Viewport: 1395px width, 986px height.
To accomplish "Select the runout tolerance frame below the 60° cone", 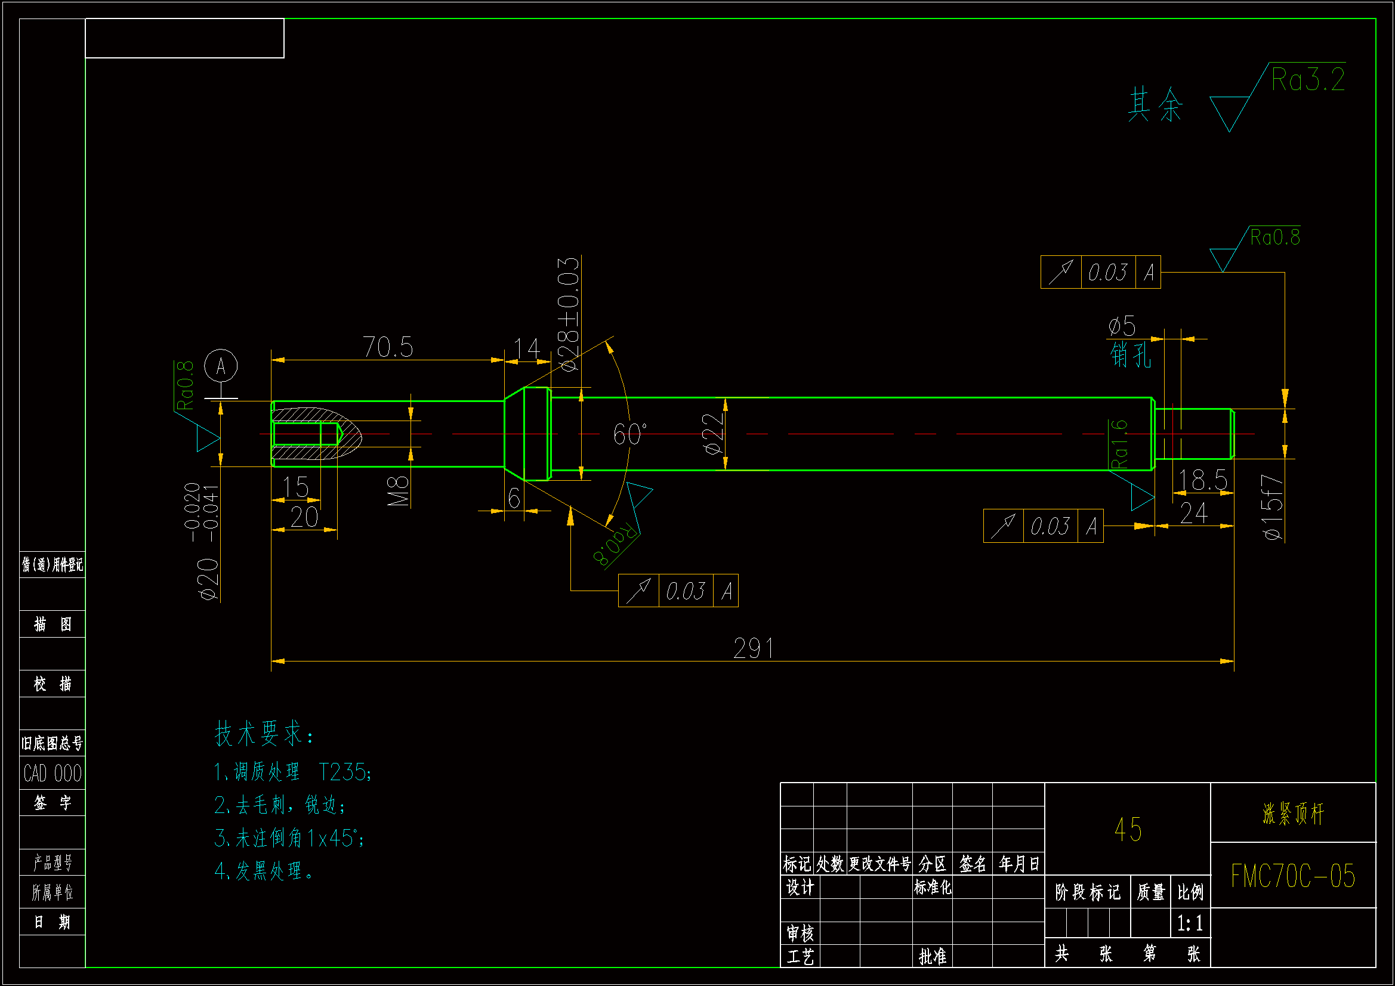I will pos(678,591).
